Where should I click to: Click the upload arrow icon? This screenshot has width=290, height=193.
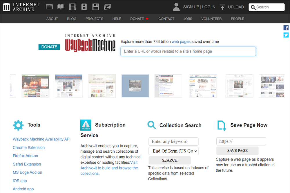222,7
